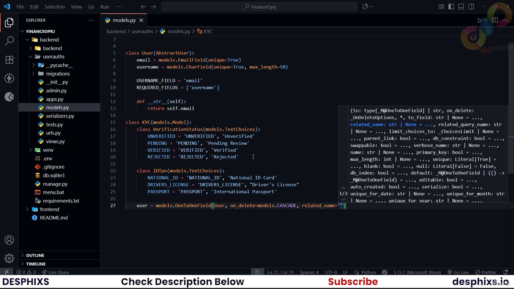Open editor More Actions ellipsis
Viewport: 514px width, 289px height.
[x=505, y=20]
